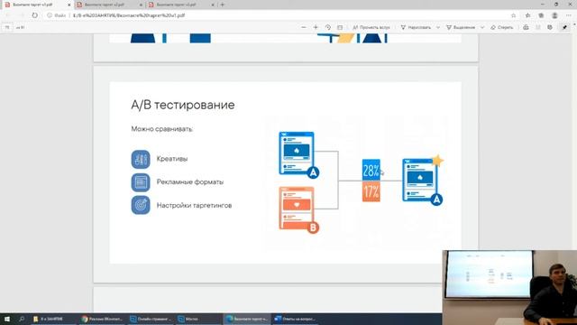The width and height of the screenshot is (577, 325).
Task: Select the 'Нарисовать' draw tool
Action: pos(416,27)
